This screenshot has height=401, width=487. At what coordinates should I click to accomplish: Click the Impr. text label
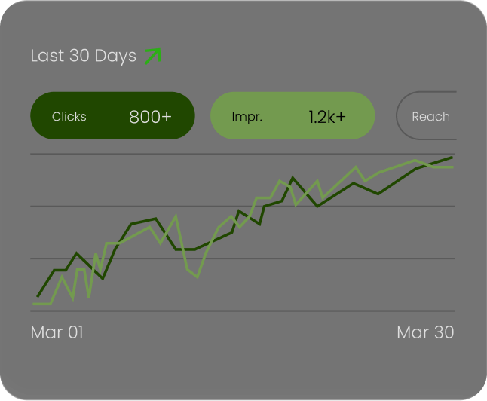tap(247, 117)
